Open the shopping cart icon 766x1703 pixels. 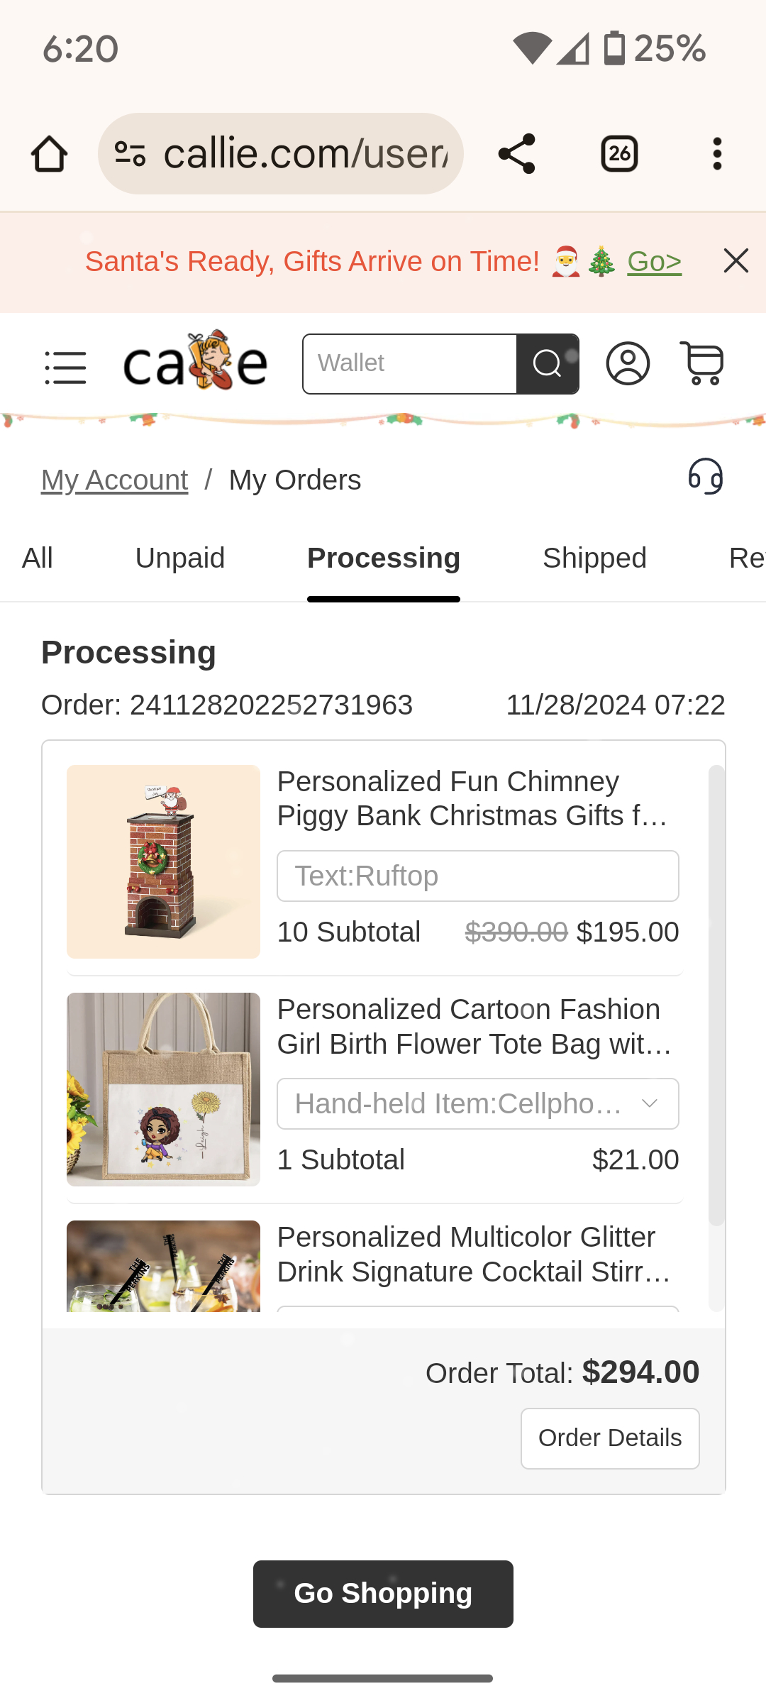(702, 363)
